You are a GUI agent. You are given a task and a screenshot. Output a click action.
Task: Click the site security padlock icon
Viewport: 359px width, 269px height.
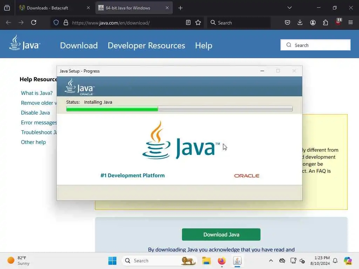tap(66, 22)
